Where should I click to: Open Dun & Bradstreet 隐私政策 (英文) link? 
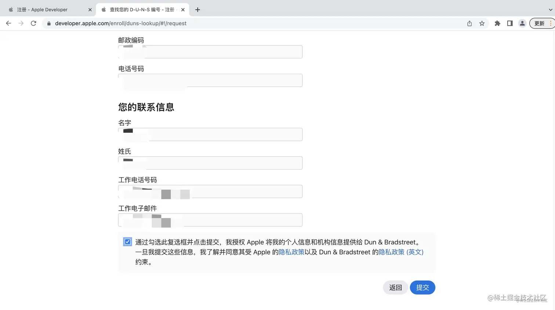point(401,252)
